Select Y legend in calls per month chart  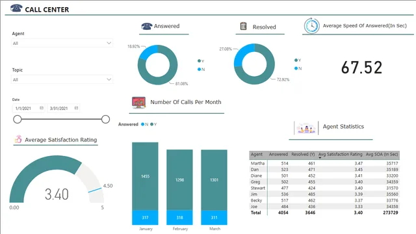click(x=153, y=124)
